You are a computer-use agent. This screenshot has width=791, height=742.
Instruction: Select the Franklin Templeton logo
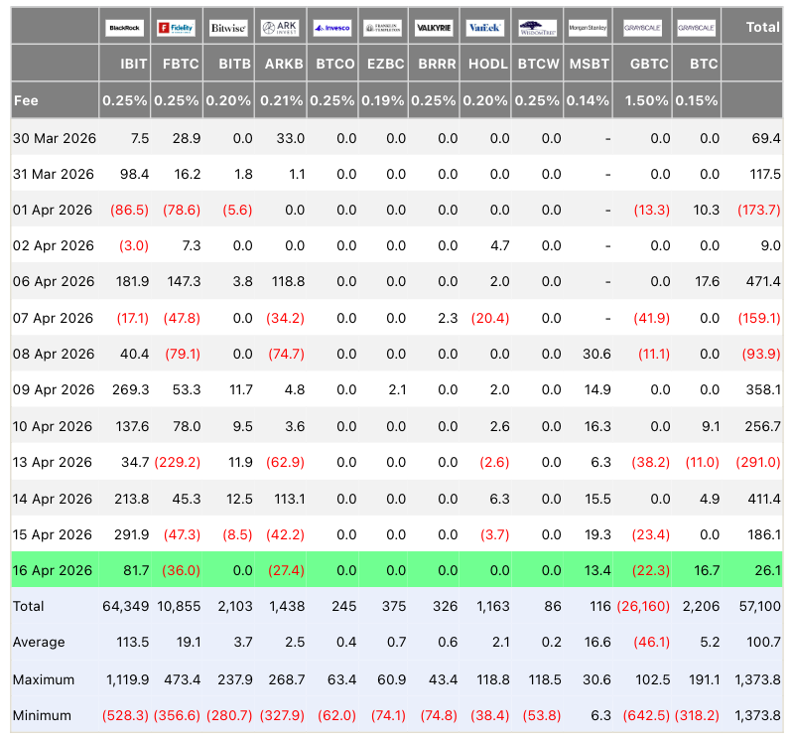[x=383, y=28]
